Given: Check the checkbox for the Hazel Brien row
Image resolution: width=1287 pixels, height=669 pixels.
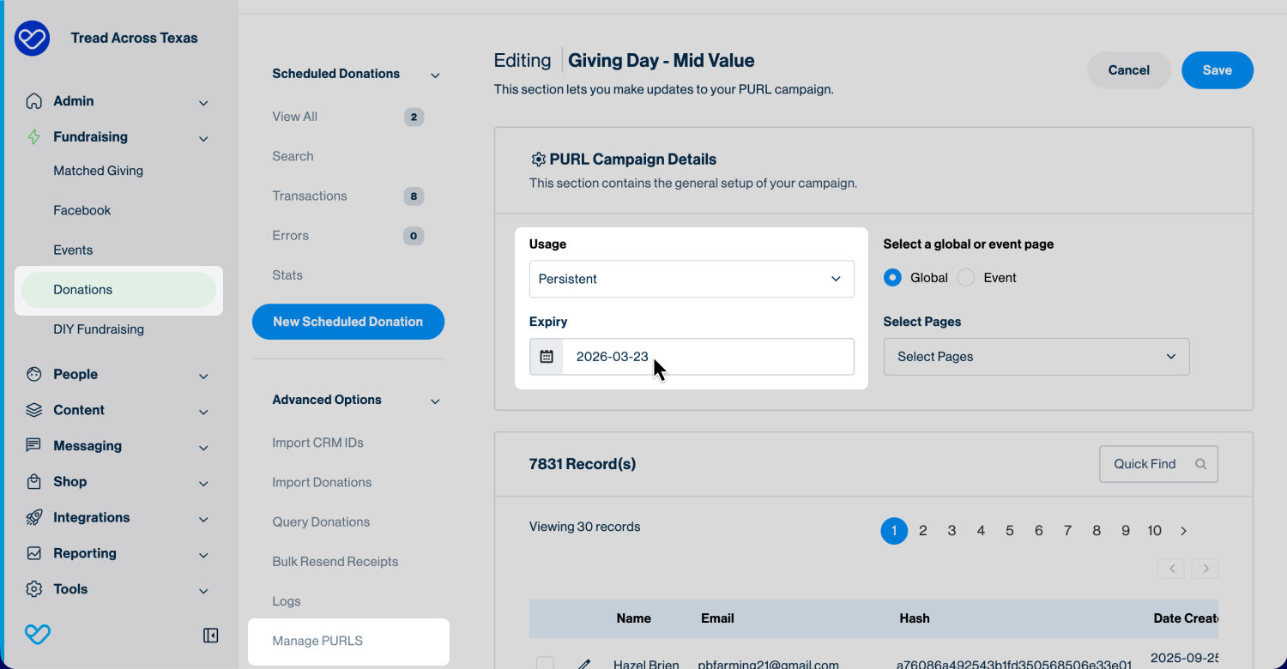Looking at the screenshot, I should (545, 664).
